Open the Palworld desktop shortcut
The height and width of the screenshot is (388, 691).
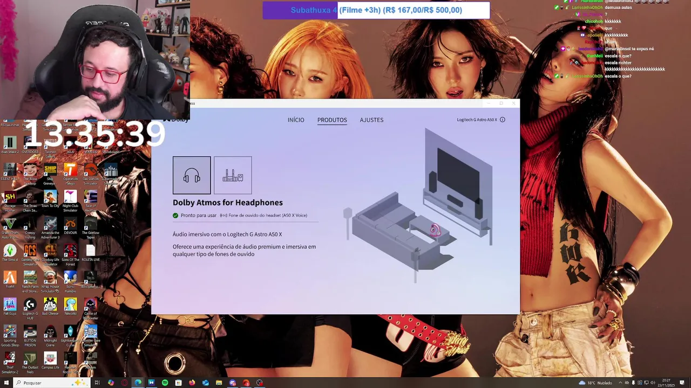(71, 307)
